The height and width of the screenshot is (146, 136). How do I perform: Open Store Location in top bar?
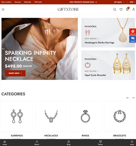coord(6,2)
